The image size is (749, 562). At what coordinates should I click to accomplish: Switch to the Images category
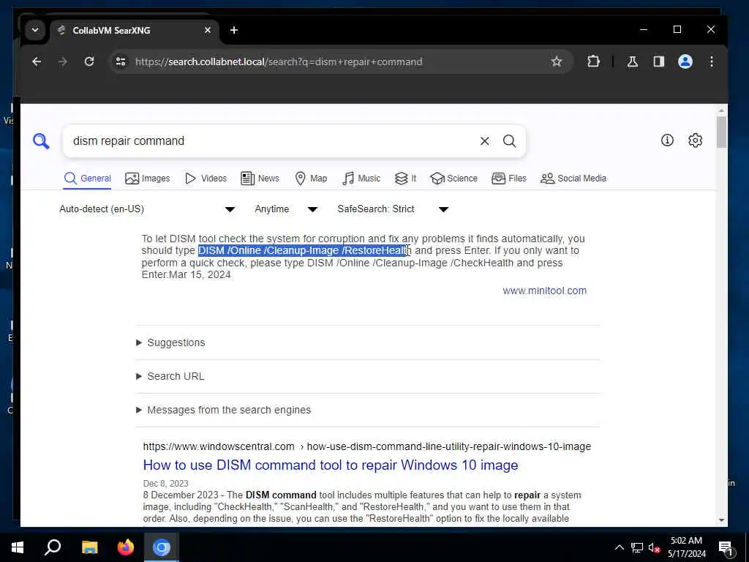click(148, 179)
